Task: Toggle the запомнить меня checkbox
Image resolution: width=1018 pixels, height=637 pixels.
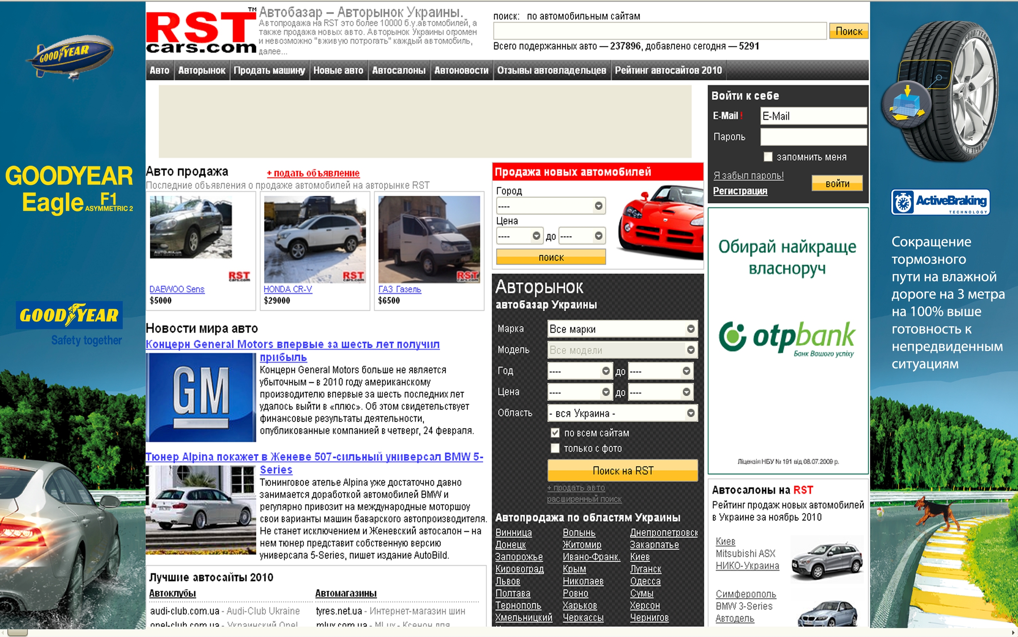Action: pos(768,157)
